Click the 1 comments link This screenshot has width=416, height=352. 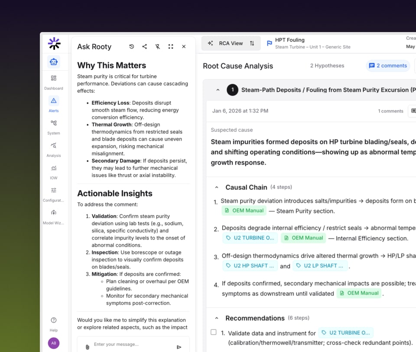(x=390, y=111)
